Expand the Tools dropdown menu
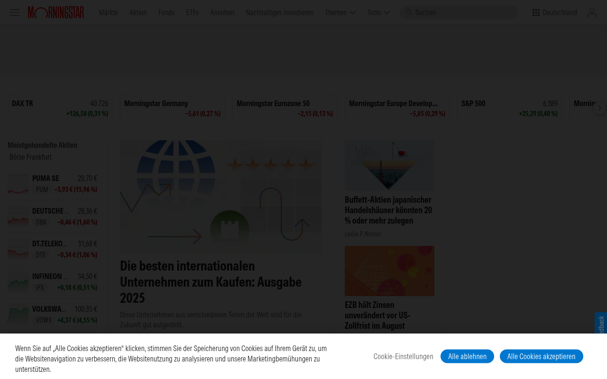Image resolution: width=607 pixels, height=379 pixels. pyautogui.click(x=378, y=12)
